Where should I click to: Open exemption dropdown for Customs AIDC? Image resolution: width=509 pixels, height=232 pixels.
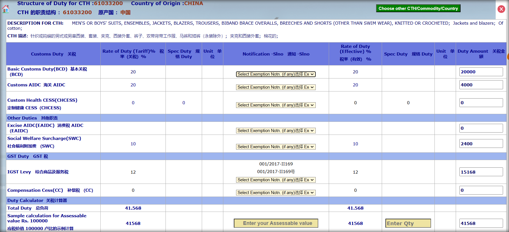coord(276,87)
